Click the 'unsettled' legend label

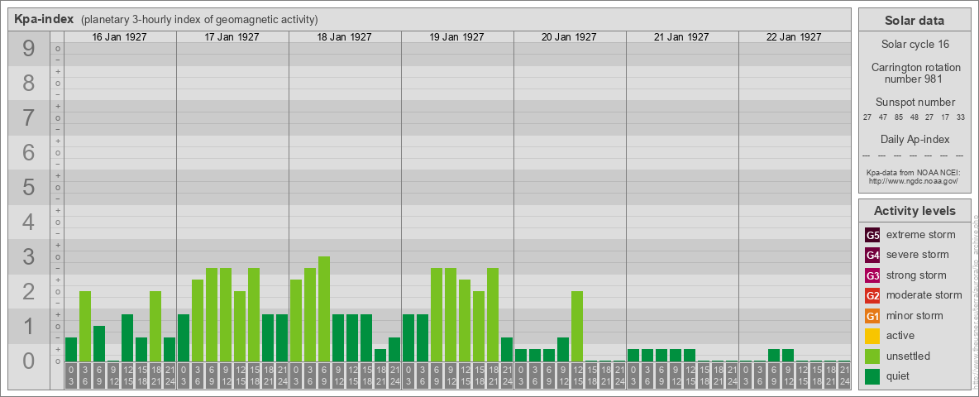(909, 356)
